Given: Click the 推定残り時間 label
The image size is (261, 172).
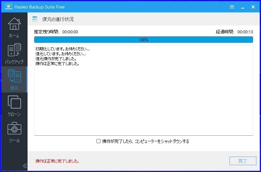Looking at the screenshot, I should 47,32.
